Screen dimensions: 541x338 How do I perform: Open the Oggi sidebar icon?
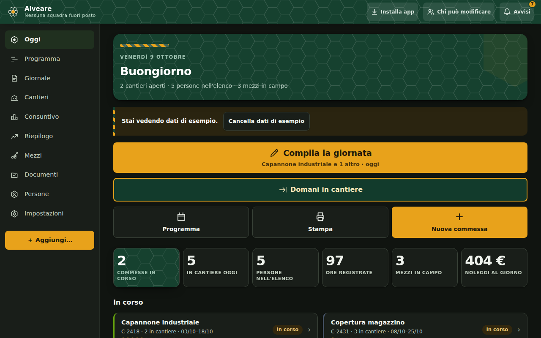[x=14, y=40]
